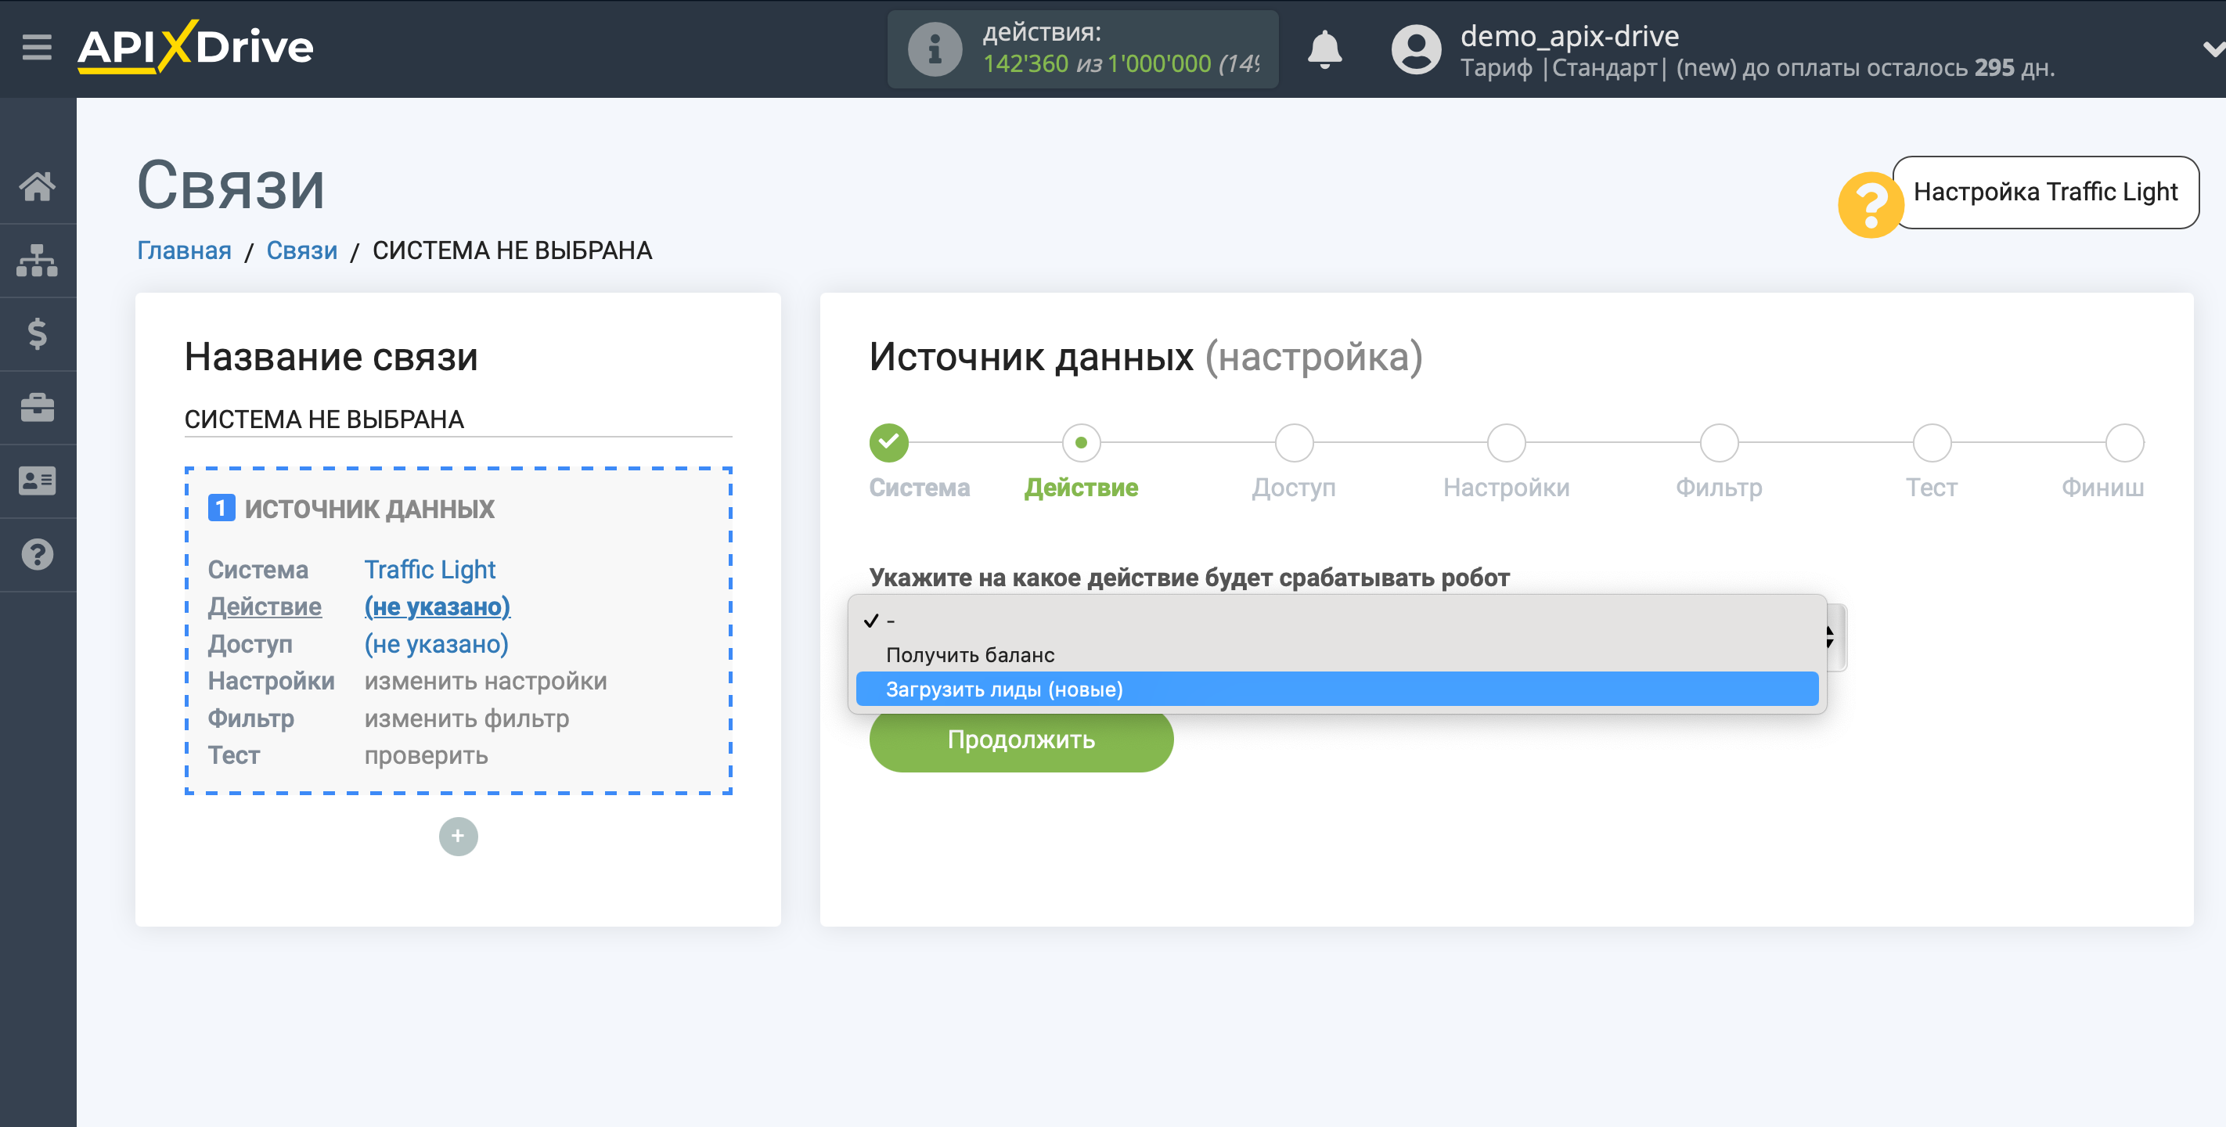Open the hamburger menu
Image resolution: width=2226 pixels, height=1127 pixels.
[x=36, y=48]
